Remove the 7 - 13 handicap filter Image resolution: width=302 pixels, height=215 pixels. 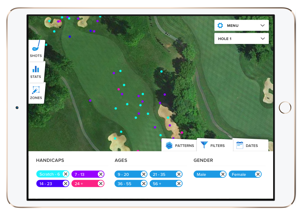(101, 174)
